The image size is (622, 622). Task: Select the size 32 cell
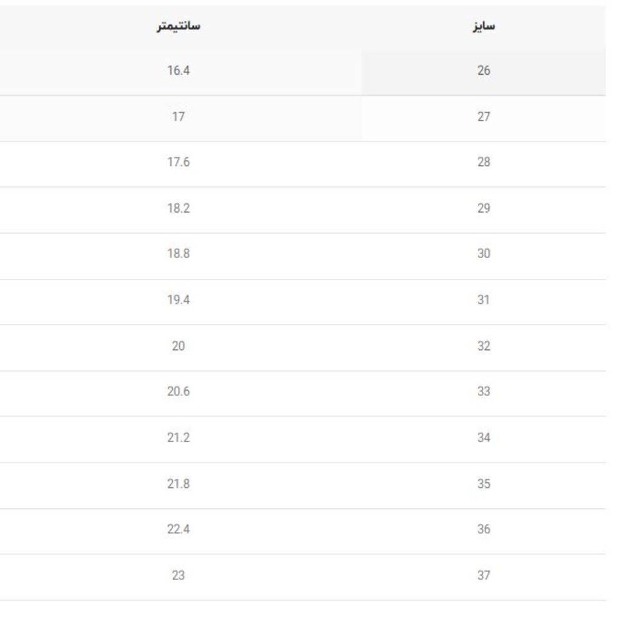(x=484, y=348)
